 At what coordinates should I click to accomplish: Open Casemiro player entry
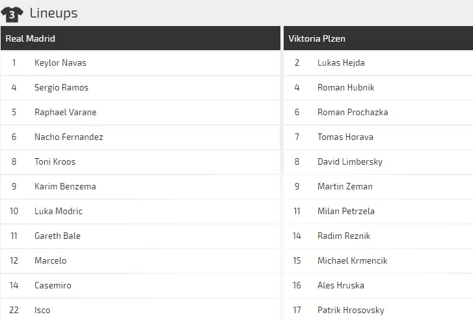tap(53, 286)
